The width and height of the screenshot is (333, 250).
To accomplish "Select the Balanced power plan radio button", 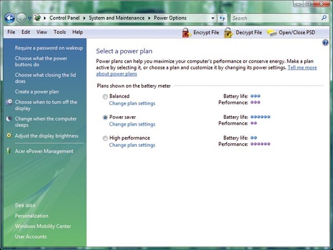I will coord(105,97).
